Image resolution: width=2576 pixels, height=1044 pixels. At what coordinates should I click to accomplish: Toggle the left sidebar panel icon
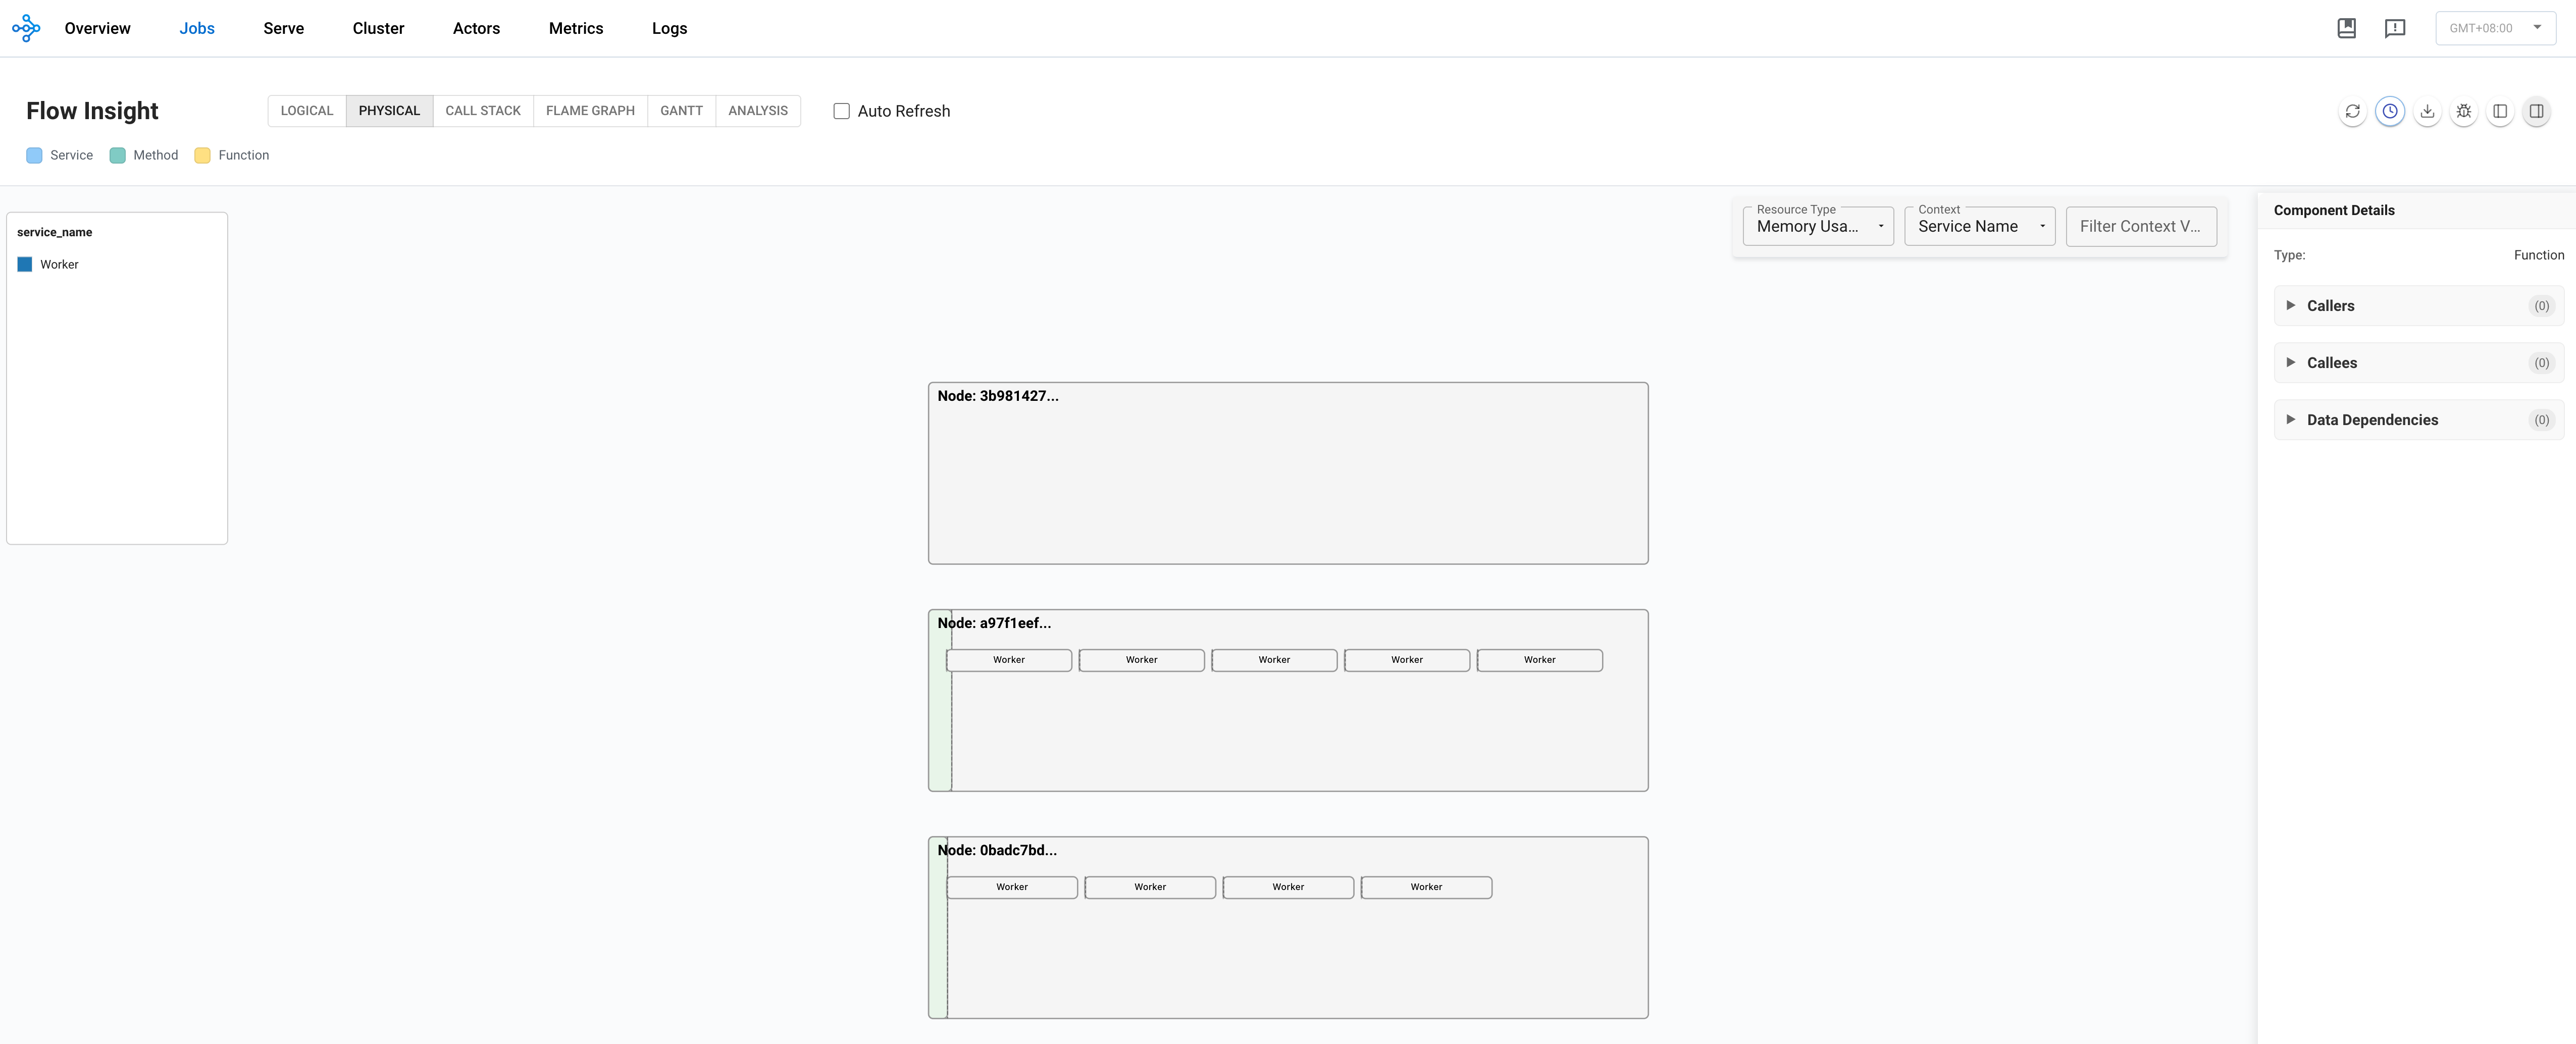point(2499,111)
